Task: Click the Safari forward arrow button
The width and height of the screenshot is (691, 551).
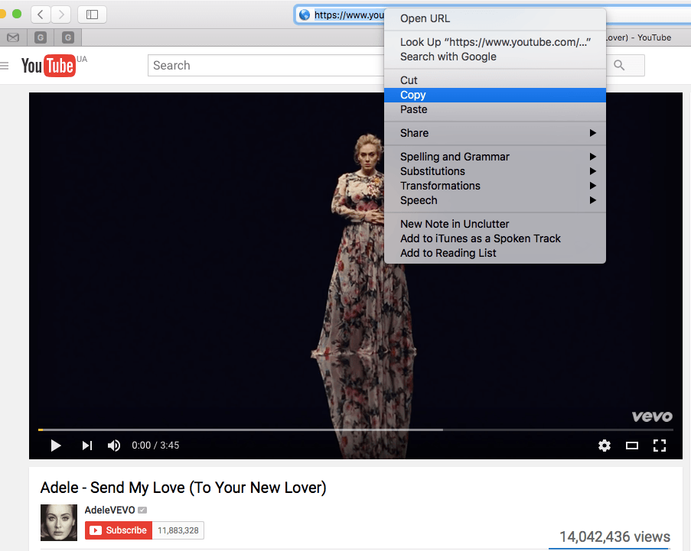Action: [61, 15]
